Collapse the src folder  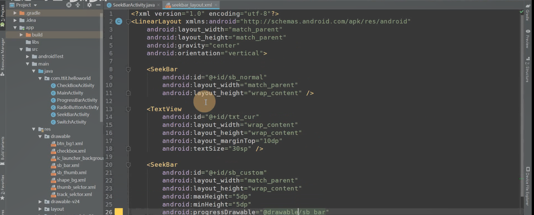(x=21, y=49)
